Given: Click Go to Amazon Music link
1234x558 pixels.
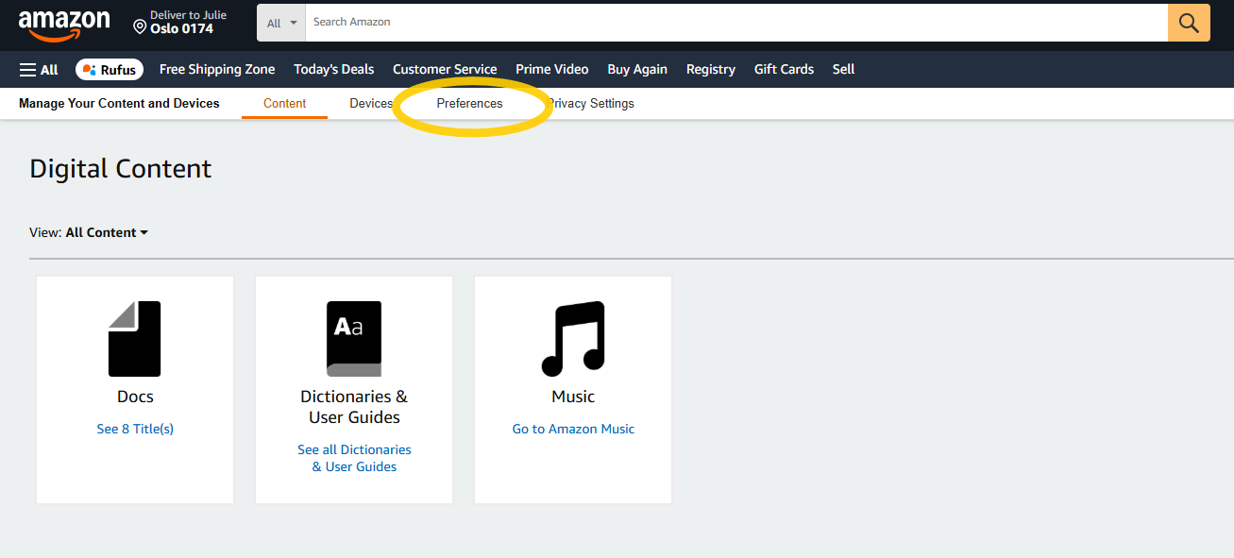Looking at the screenshot, I should (573, 429).
